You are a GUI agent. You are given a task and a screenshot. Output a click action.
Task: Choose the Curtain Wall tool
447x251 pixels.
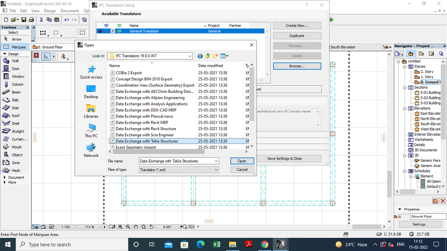15,139
